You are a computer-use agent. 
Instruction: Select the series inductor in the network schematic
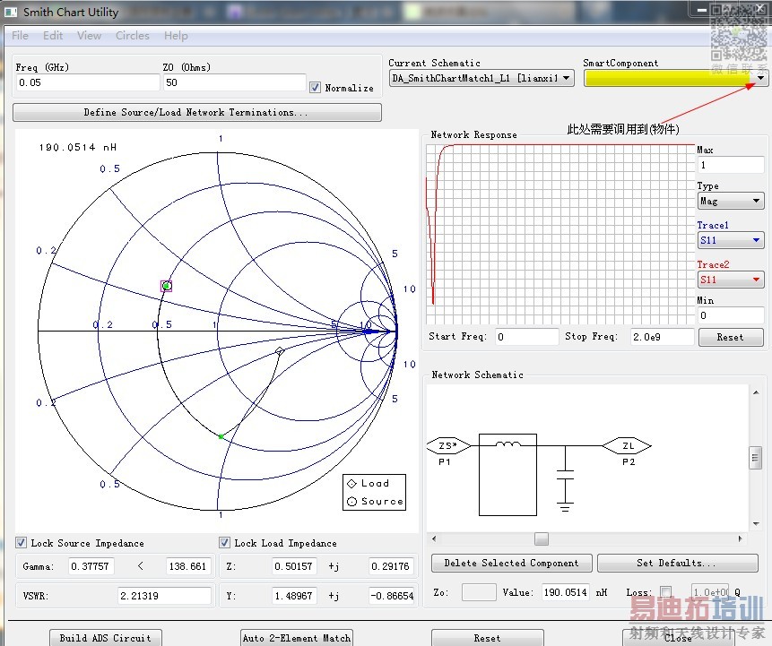507,445
